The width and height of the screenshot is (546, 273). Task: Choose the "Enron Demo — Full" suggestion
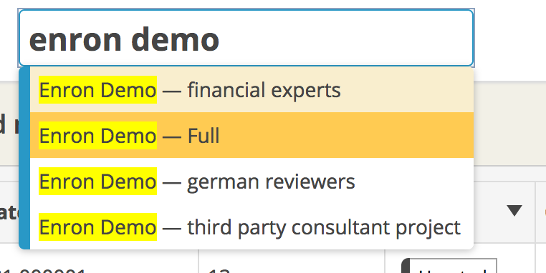click(252, 135)
